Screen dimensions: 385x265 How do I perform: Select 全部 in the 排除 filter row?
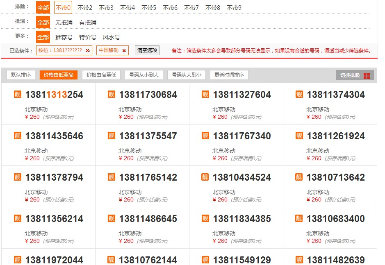tap(43, 8)
